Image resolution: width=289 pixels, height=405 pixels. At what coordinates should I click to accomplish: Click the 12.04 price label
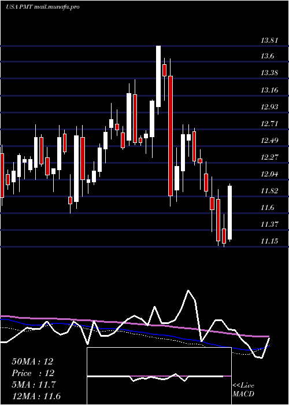[269, 174]
